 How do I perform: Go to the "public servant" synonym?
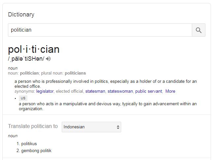point(149,91)
